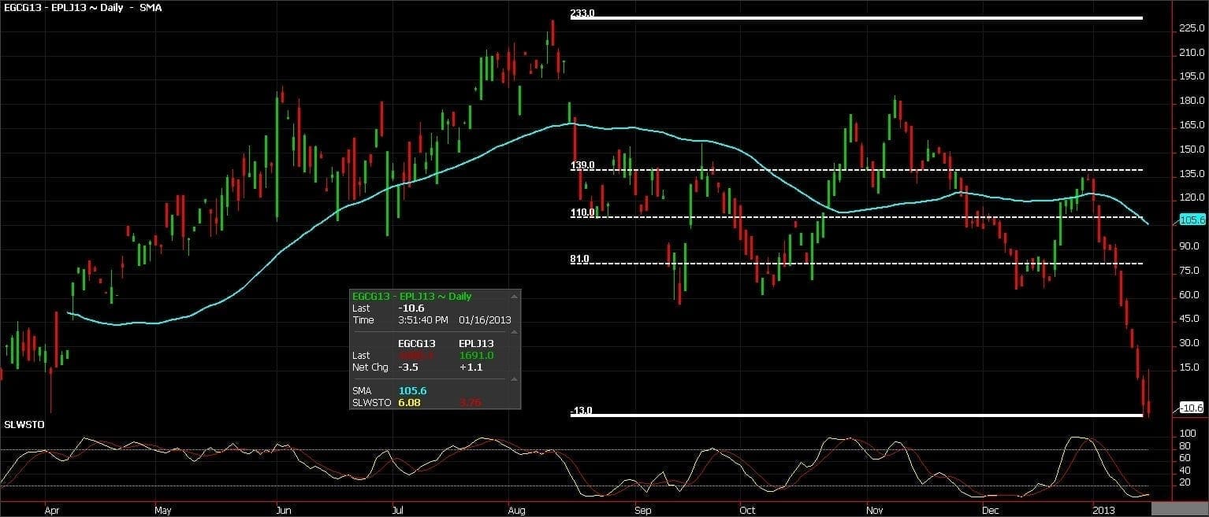The image size is (1209, 517).
Task: Click the green title text in info box
Action: (x=412, y=297)
